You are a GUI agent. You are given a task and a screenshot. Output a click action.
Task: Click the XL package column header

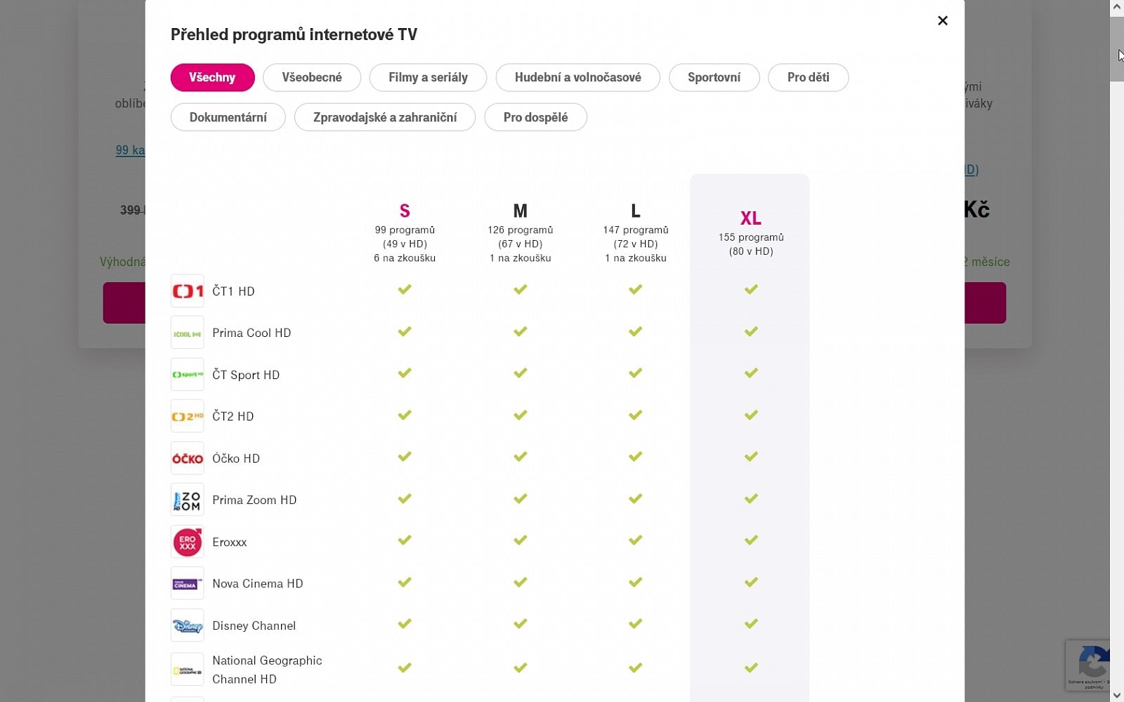(x=750, y=218)
